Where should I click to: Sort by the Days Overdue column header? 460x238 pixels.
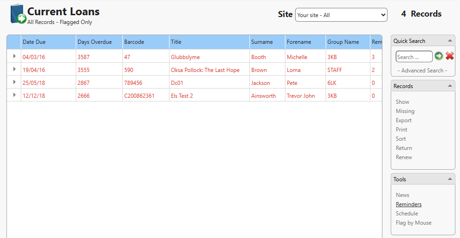pyautogui.click(x=95, y=42)
